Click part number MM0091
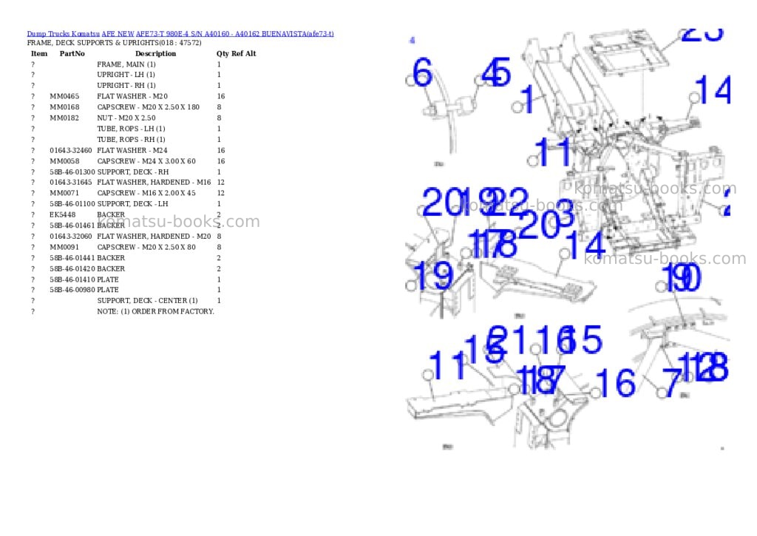757x536 pixels. [64, 247]
